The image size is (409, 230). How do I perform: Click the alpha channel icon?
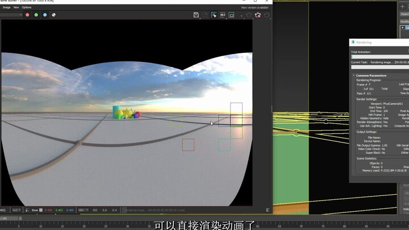click(54, 15)
